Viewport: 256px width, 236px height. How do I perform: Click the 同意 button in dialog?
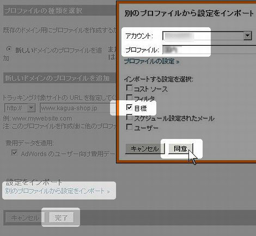(180, 149)
